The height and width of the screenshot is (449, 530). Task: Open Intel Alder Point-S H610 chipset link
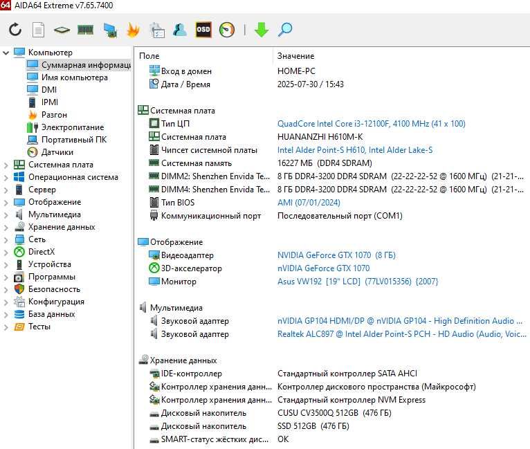click(355, 150)
